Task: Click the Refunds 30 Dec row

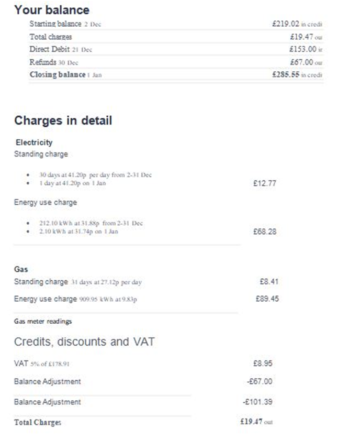Action: [176, 62]
